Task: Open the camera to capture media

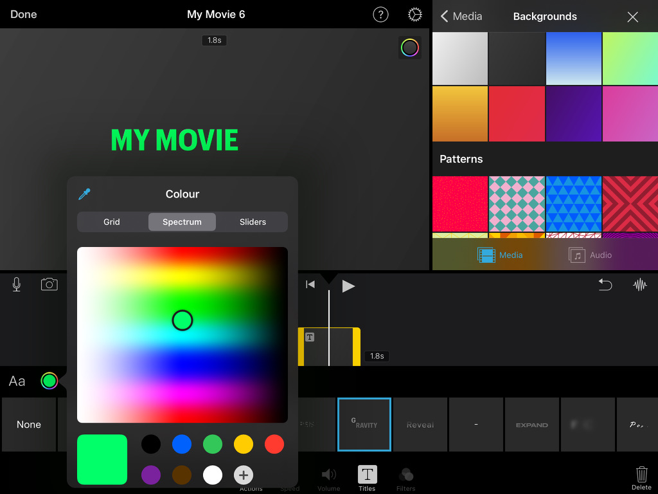Action: pyautogui.click(x=50, y=284)
